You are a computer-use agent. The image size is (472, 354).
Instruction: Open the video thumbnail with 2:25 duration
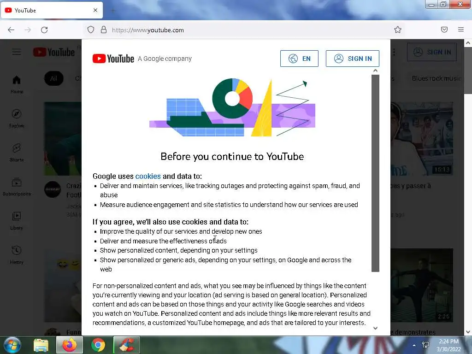[x=422, y=285]
